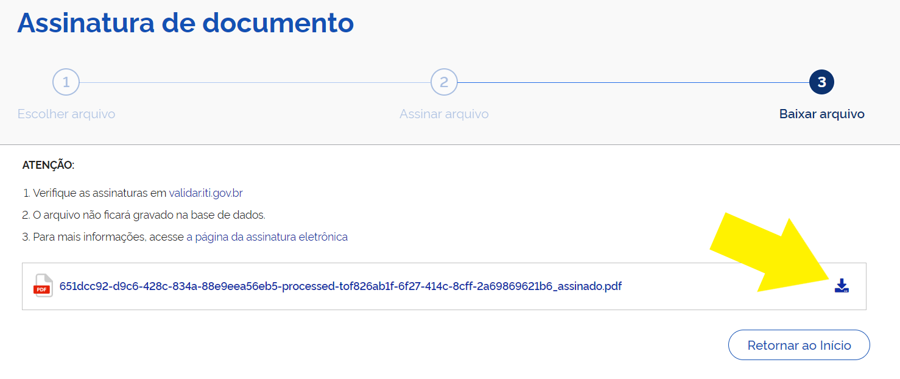Click the "Assinatura de documento" page title
Screen dimensions: 900x379
click(x=186, y=23)
